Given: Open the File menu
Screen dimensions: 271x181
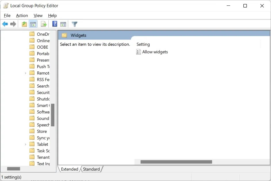Looking at the screenshot, I should (x=7, y=16).
